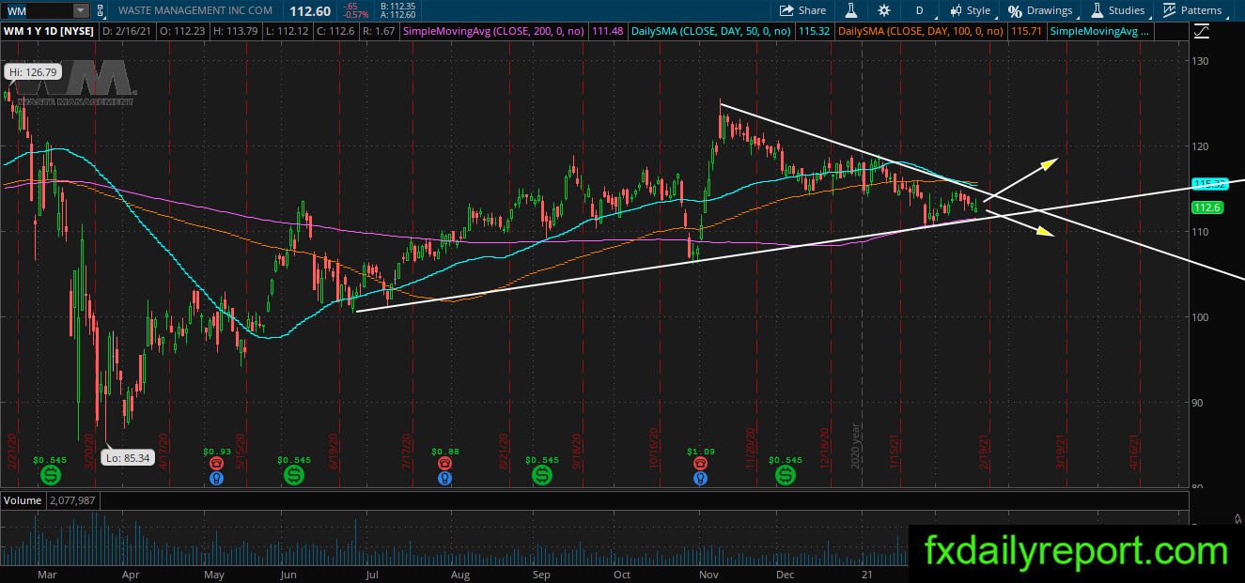
Task: Click the November blue lightbulb event icon
Action: point(700,479)
